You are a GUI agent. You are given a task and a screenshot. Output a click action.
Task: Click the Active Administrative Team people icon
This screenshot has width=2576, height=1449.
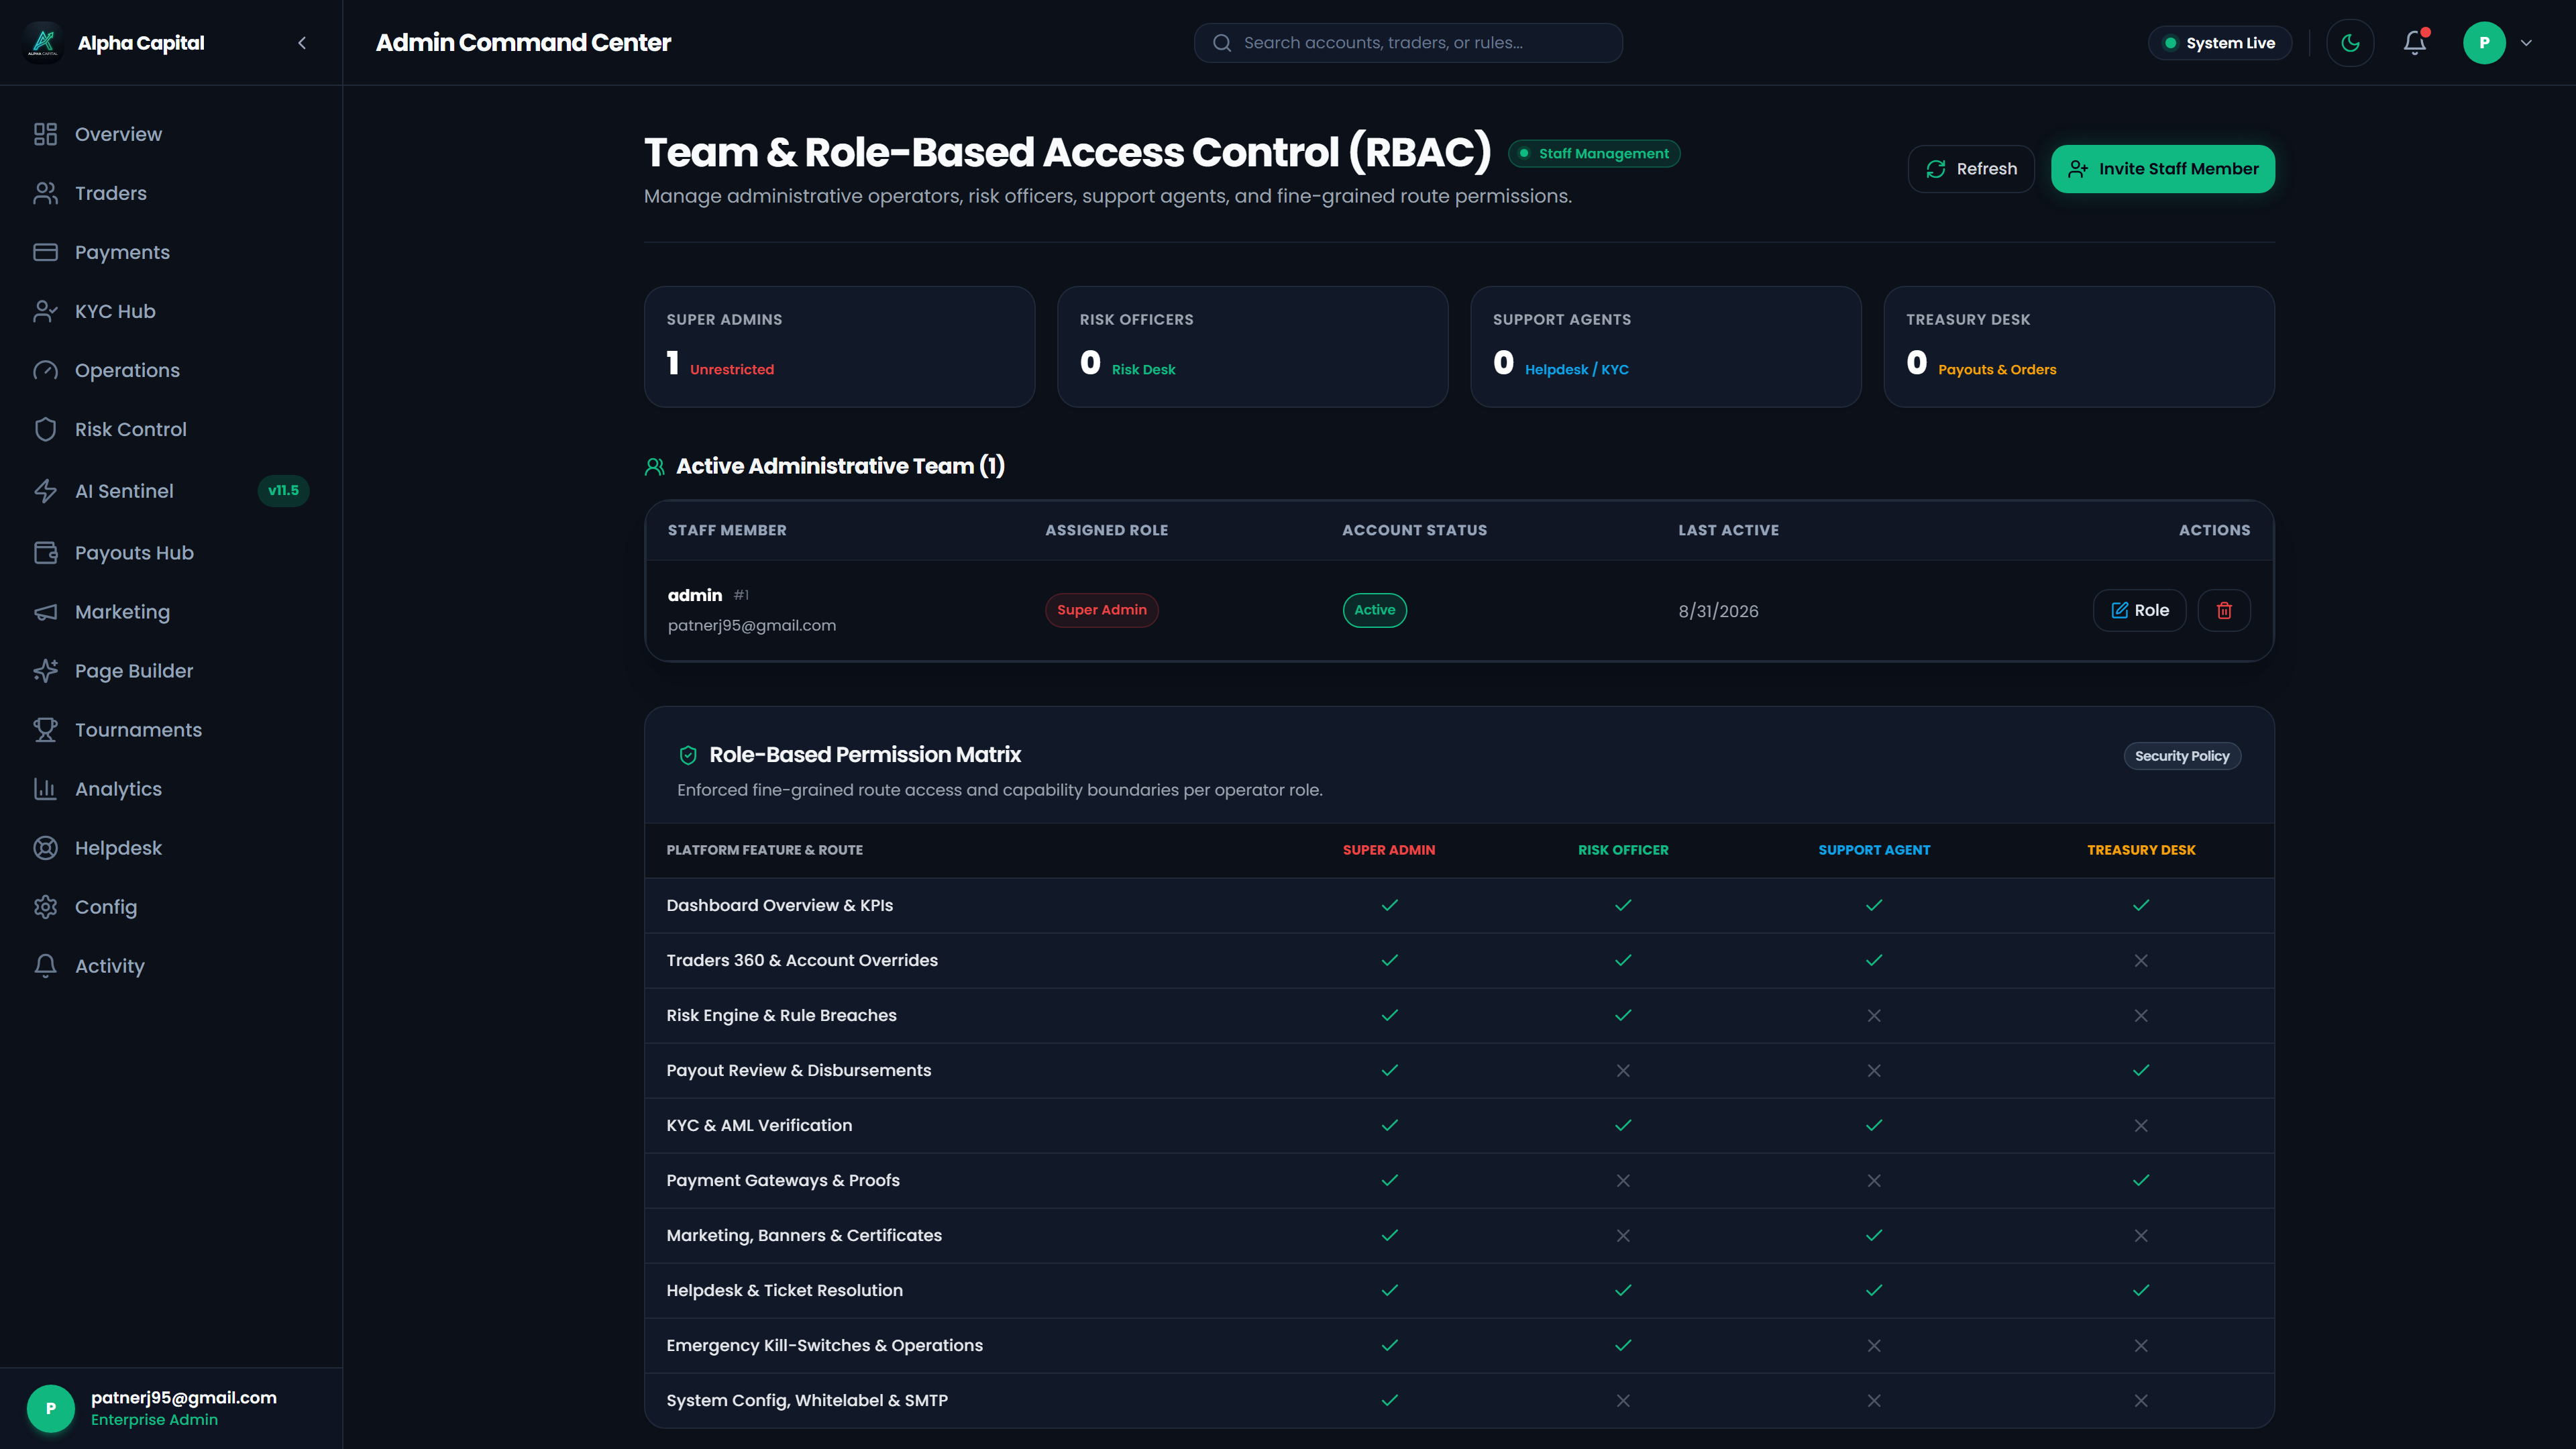[x=655, y=467]
